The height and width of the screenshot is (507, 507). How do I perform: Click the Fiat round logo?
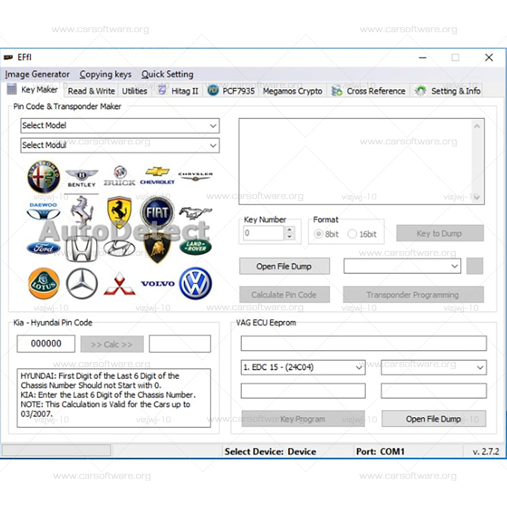(x=157, y=212)
